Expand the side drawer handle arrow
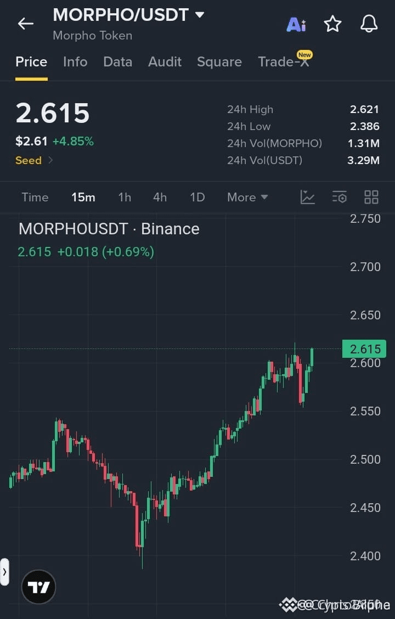 point(4,571)
